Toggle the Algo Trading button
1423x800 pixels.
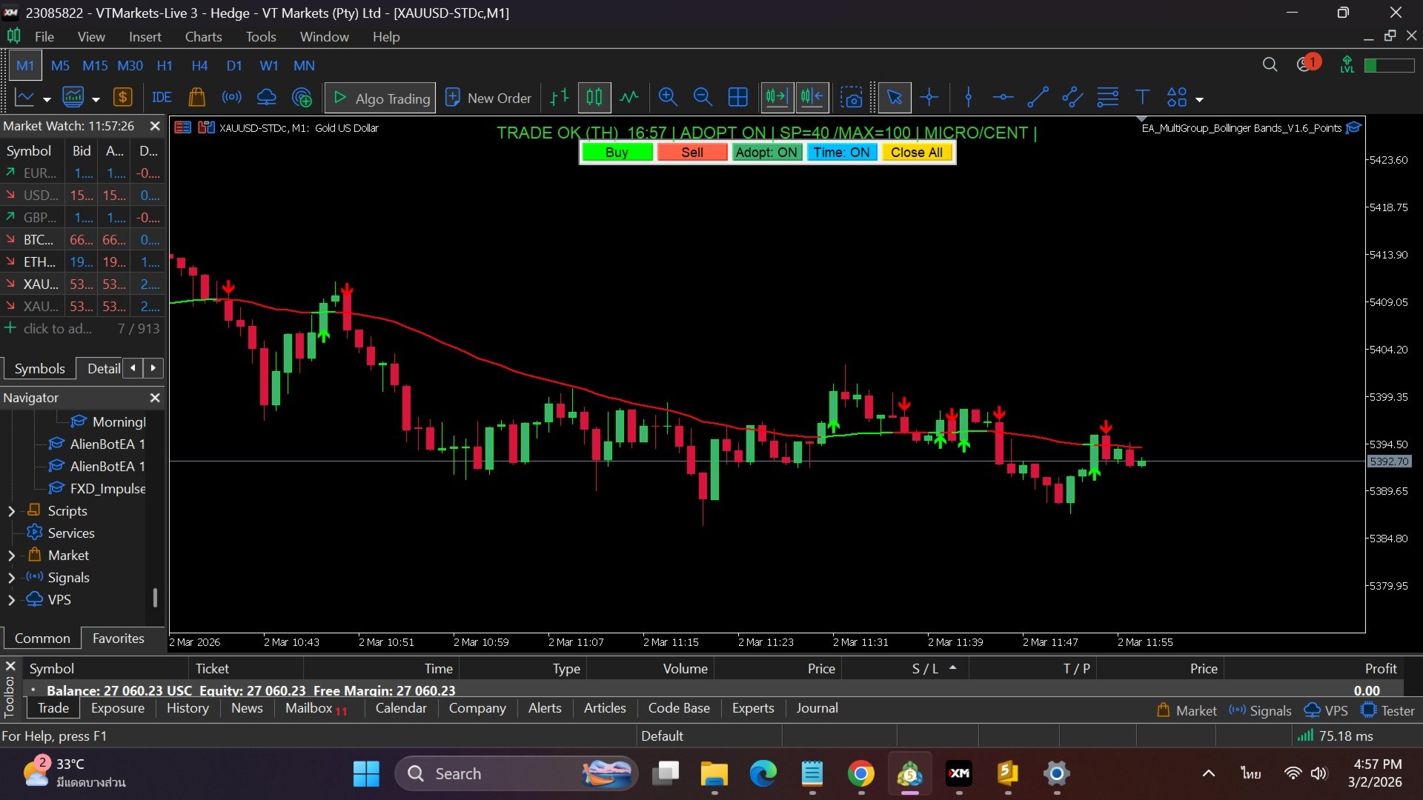381,98
